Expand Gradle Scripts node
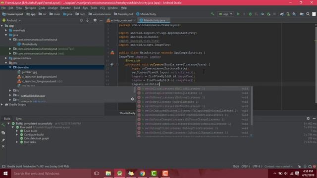 pos(2,104)
